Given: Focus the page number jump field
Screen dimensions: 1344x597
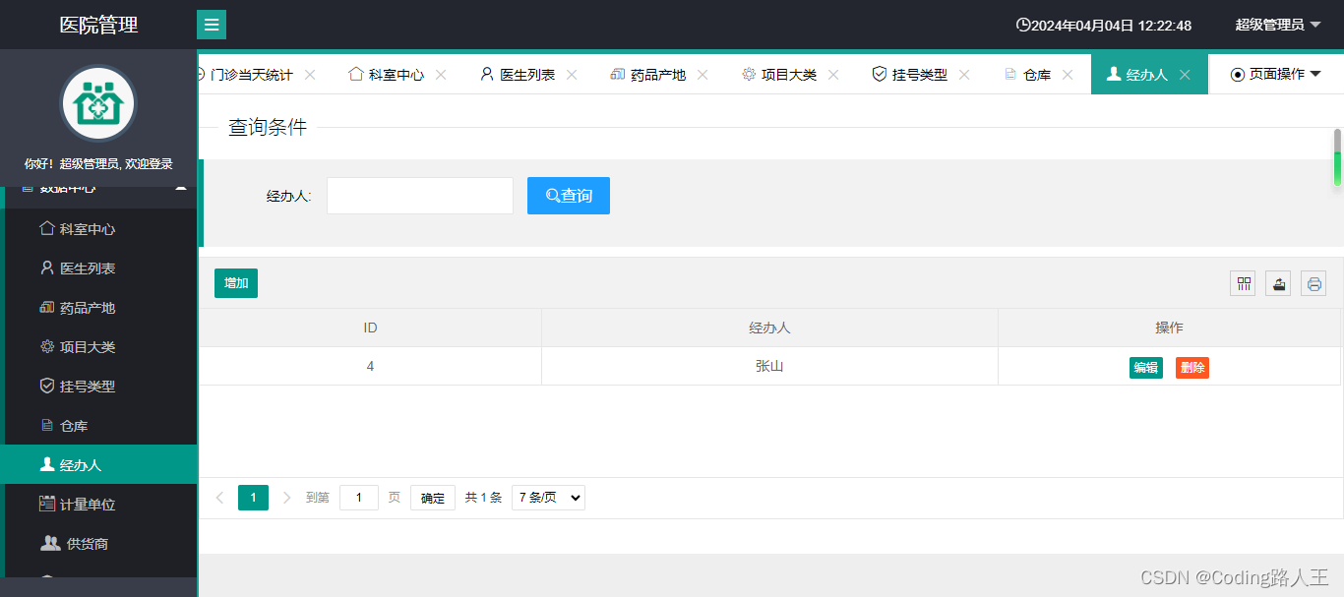Looking at the screenshot, I should [359, 498].
